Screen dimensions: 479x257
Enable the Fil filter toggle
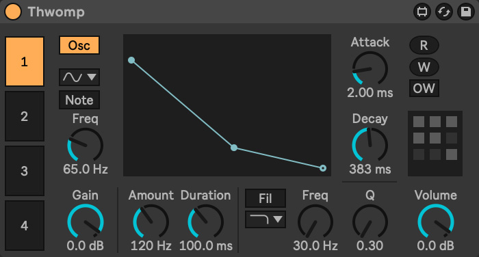click(x=266, y=198)
